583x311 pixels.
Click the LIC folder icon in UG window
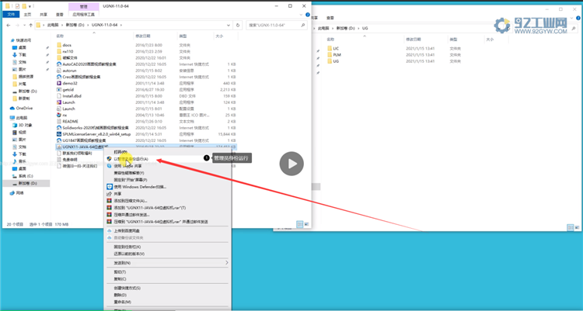[330, 48]
